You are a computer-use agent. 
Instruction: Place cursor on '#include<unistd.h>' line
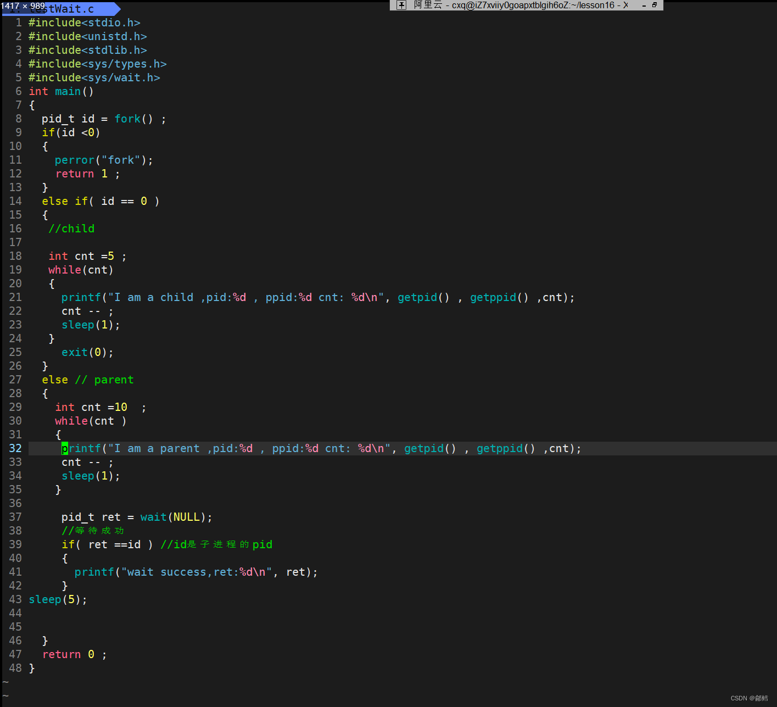coord(88,36)
